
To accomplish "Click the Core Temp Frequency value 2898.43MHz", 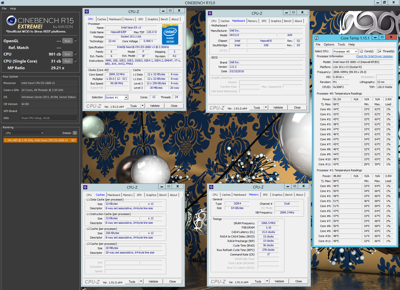I will [363, 72].
